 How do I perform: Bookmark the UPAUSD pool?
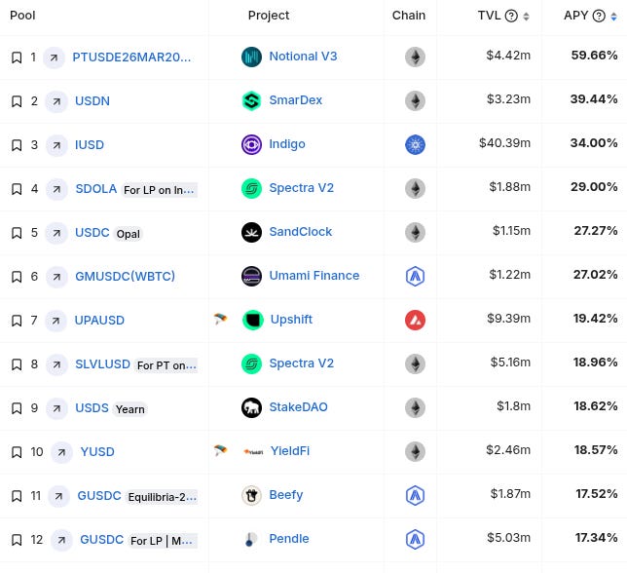point(17,321)
